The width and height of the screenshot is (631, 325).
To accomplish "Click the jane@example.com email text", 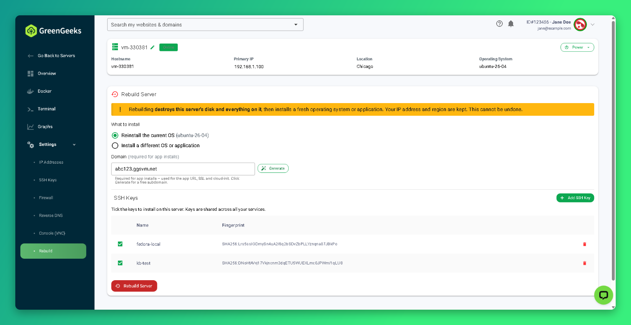I will (554, 29).
